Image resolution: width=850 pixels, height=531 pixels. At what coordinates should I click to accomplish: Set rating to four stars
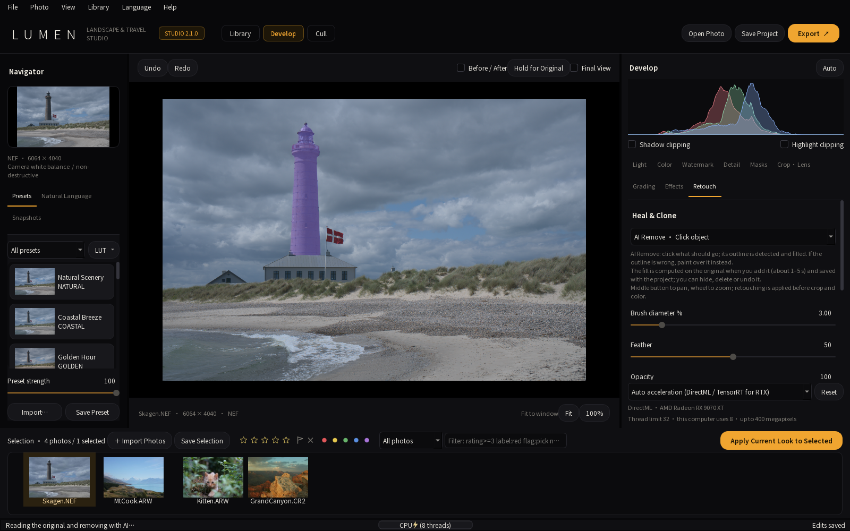(275, 440)
